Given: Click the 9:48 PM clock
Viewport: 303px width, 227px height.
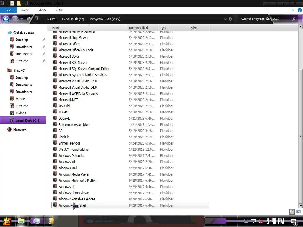Looking at the screenshot, I should 275,221.
